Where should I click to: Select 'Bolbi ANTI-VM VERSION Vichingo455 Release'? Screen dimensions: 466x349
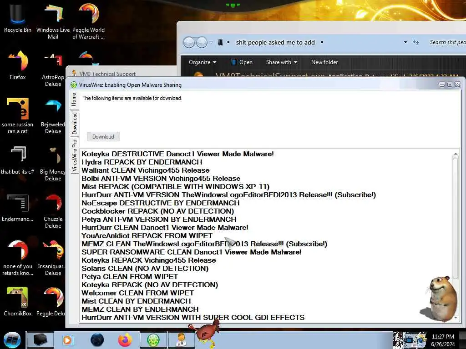pyautogui.click(x=161, y=178)
